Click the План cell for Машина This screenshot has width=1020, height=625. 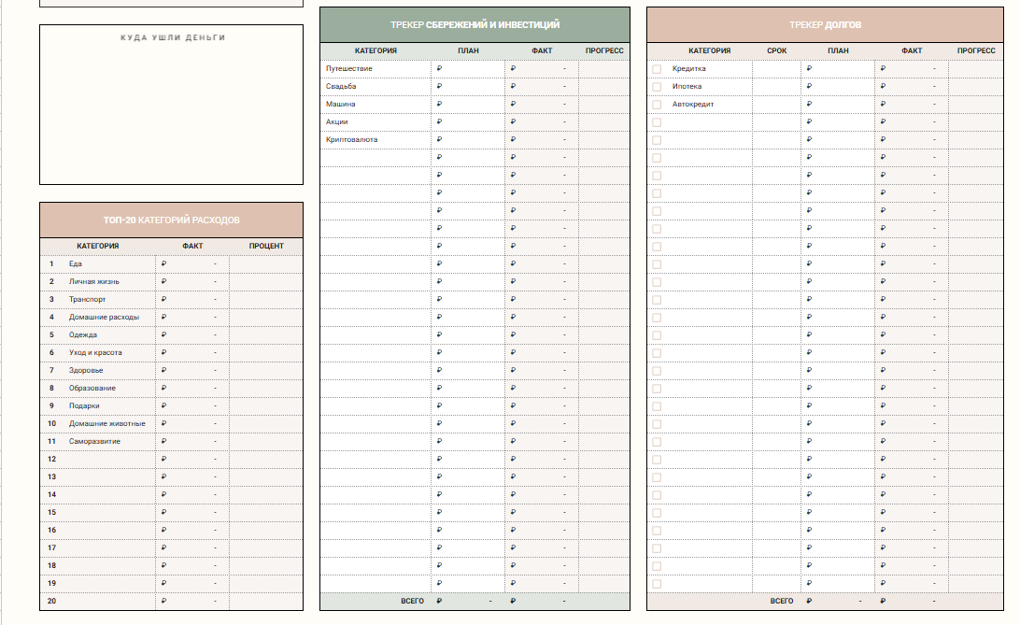468,105
